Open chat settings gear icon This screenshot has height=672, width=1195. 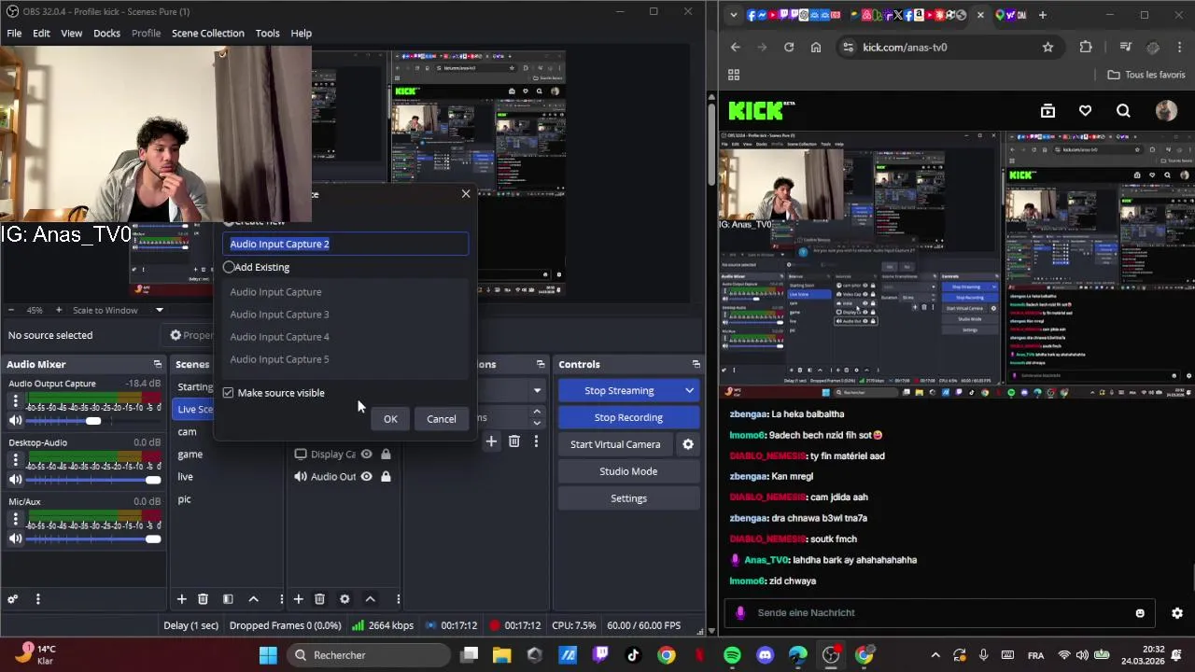[x=1177, y=613]
